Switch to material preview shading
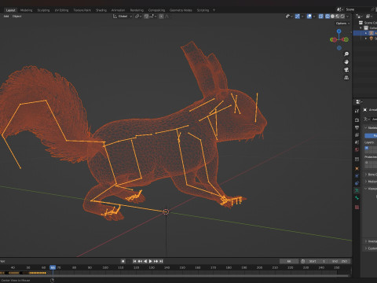This screenshot has width=377, height=283. 338,17
